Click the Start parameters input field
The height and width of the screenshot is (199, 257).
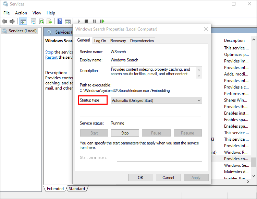159,158
